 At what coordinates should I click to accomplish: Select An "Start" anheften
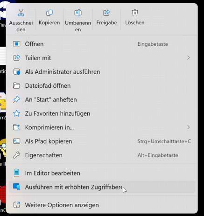pyautogui.click(x=102, y=99)
